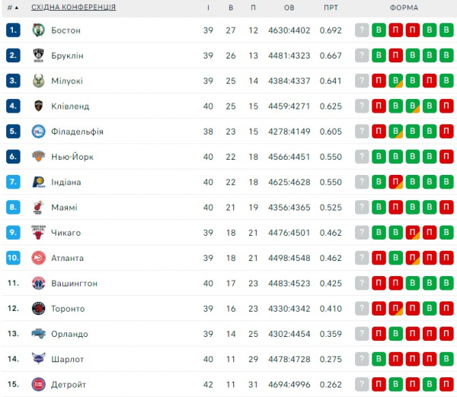Click Detroit's gray question mark form box
457x397 pixels.
(362, 385)
